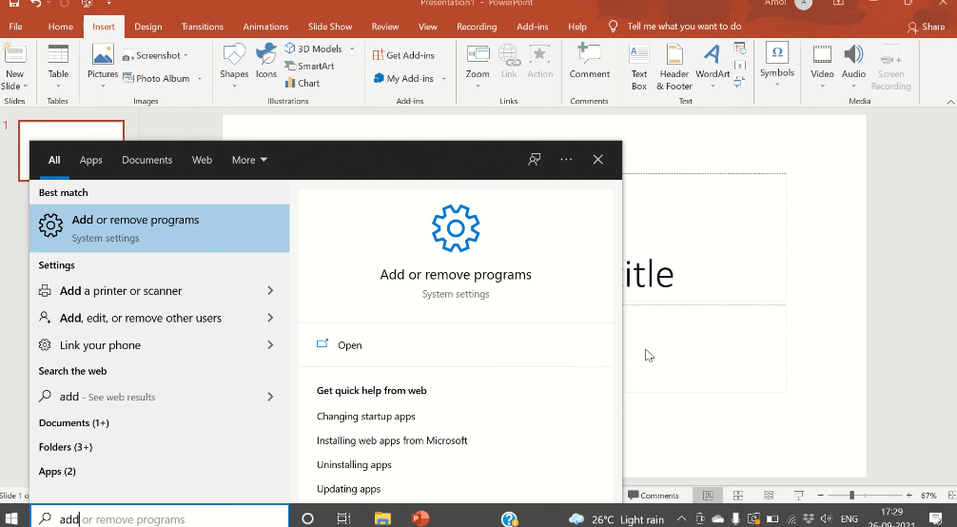The width and height of the screenshot is (957, 527).
Task: Open 'Installing web apps from Microsoft' link
Action: coord(392,440)
